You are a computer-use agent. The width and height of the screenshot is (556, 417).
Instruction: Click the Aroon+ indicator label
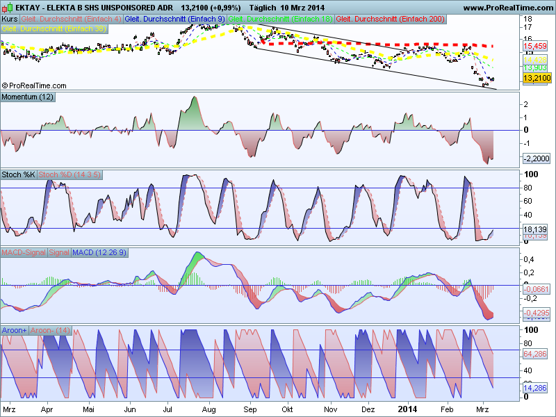tap(14, 331)
